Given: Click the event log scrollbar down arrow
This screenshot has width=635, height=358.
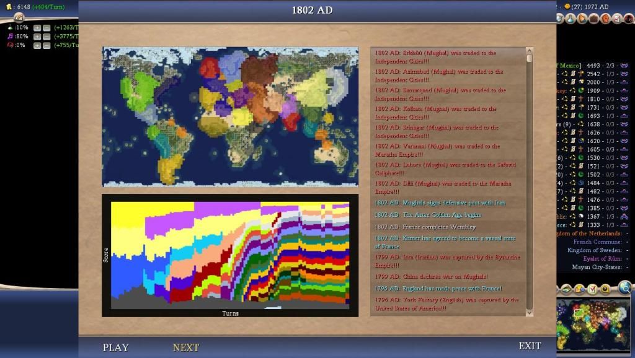Looking at the screenshot, I should coord(529,313).
